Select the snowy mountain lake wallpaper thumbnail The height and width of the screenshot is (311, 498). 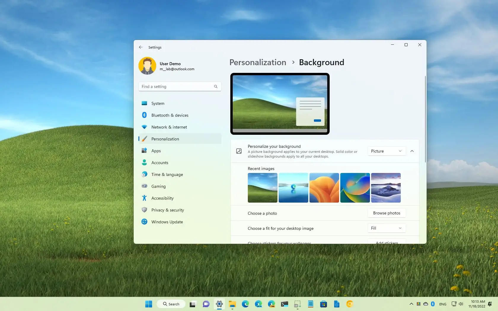[386, 188]
